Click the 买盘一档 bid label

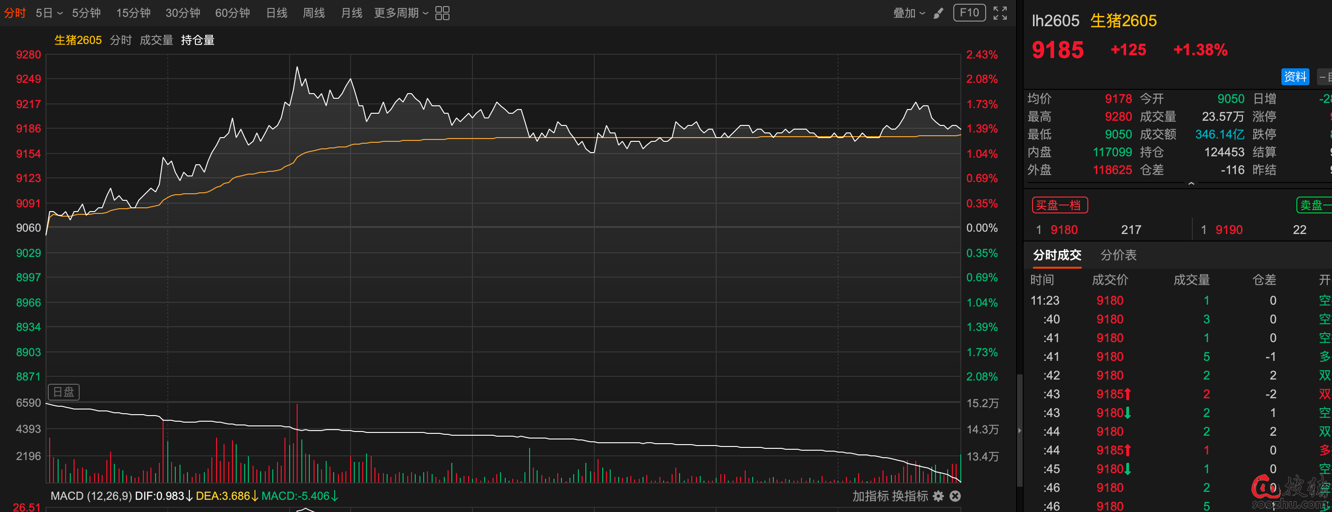tap(1060, 205)
